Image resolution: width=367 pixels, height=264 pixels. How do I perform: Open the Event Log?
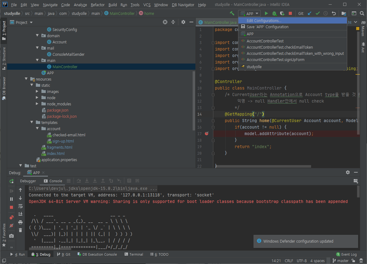point(346,254)
